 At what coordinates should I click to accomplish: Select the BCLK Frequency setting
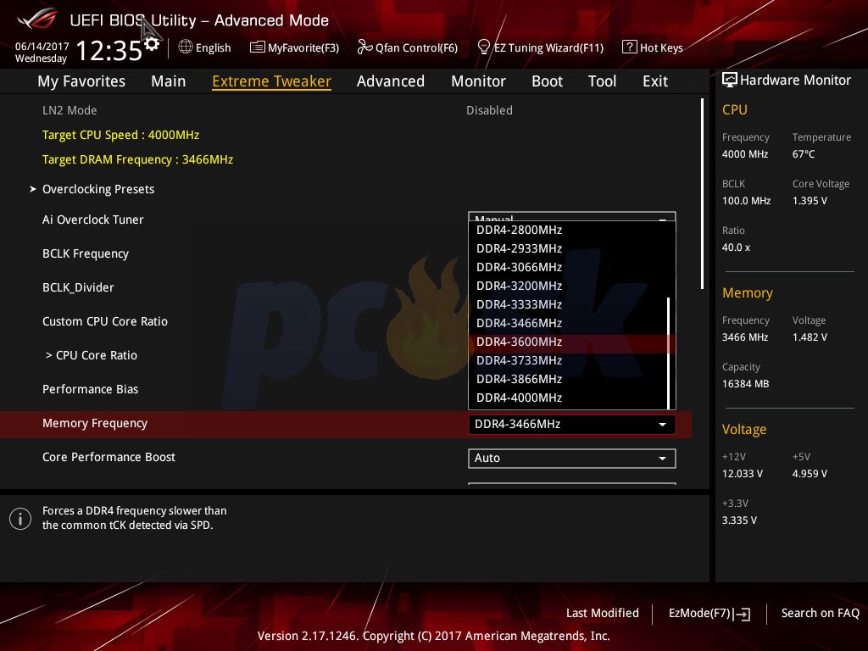pyautogui.click(x=86, y=253)
